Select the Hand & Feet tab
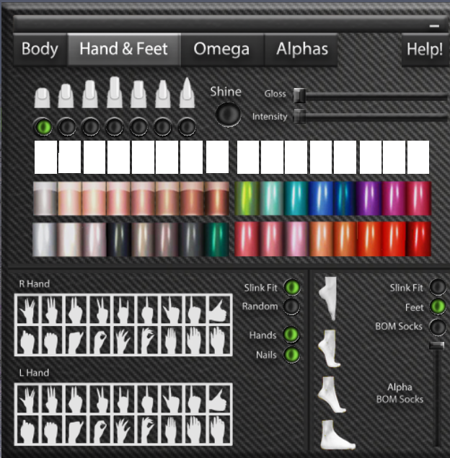The image size is (450, 458). coord(124,49)
